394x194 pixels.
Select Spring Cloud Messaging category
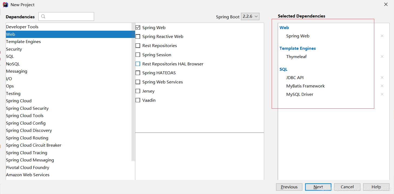point(69,160)
